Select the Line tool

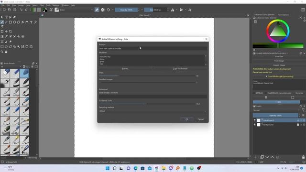6,22
